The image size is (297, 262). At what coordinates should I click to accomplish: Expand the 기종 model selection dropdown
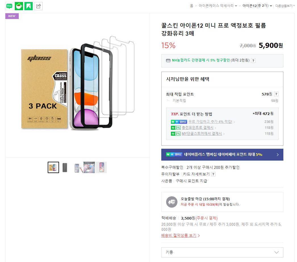point(222,252)
